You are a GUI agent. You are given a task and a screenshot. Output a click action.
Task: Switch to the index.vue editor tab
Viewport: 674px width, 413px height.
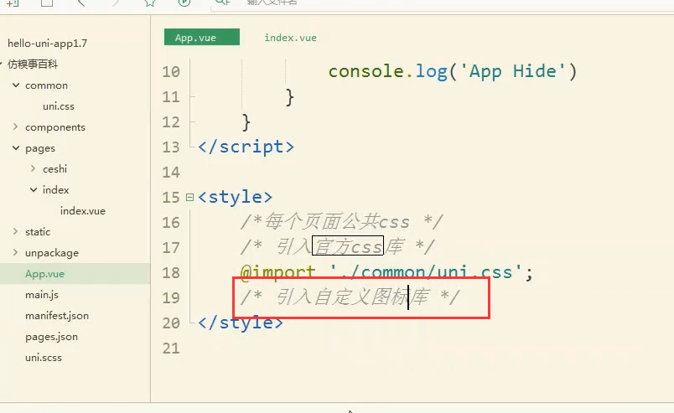coord(290,38)
